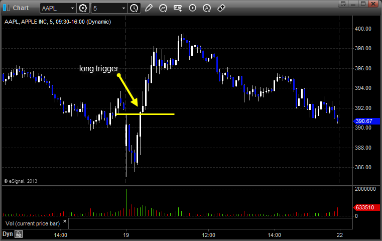The image size is (382, 241).
Task: Click the 396.00 price axis label
Action: pyautogui.click(x=363, y=68)
